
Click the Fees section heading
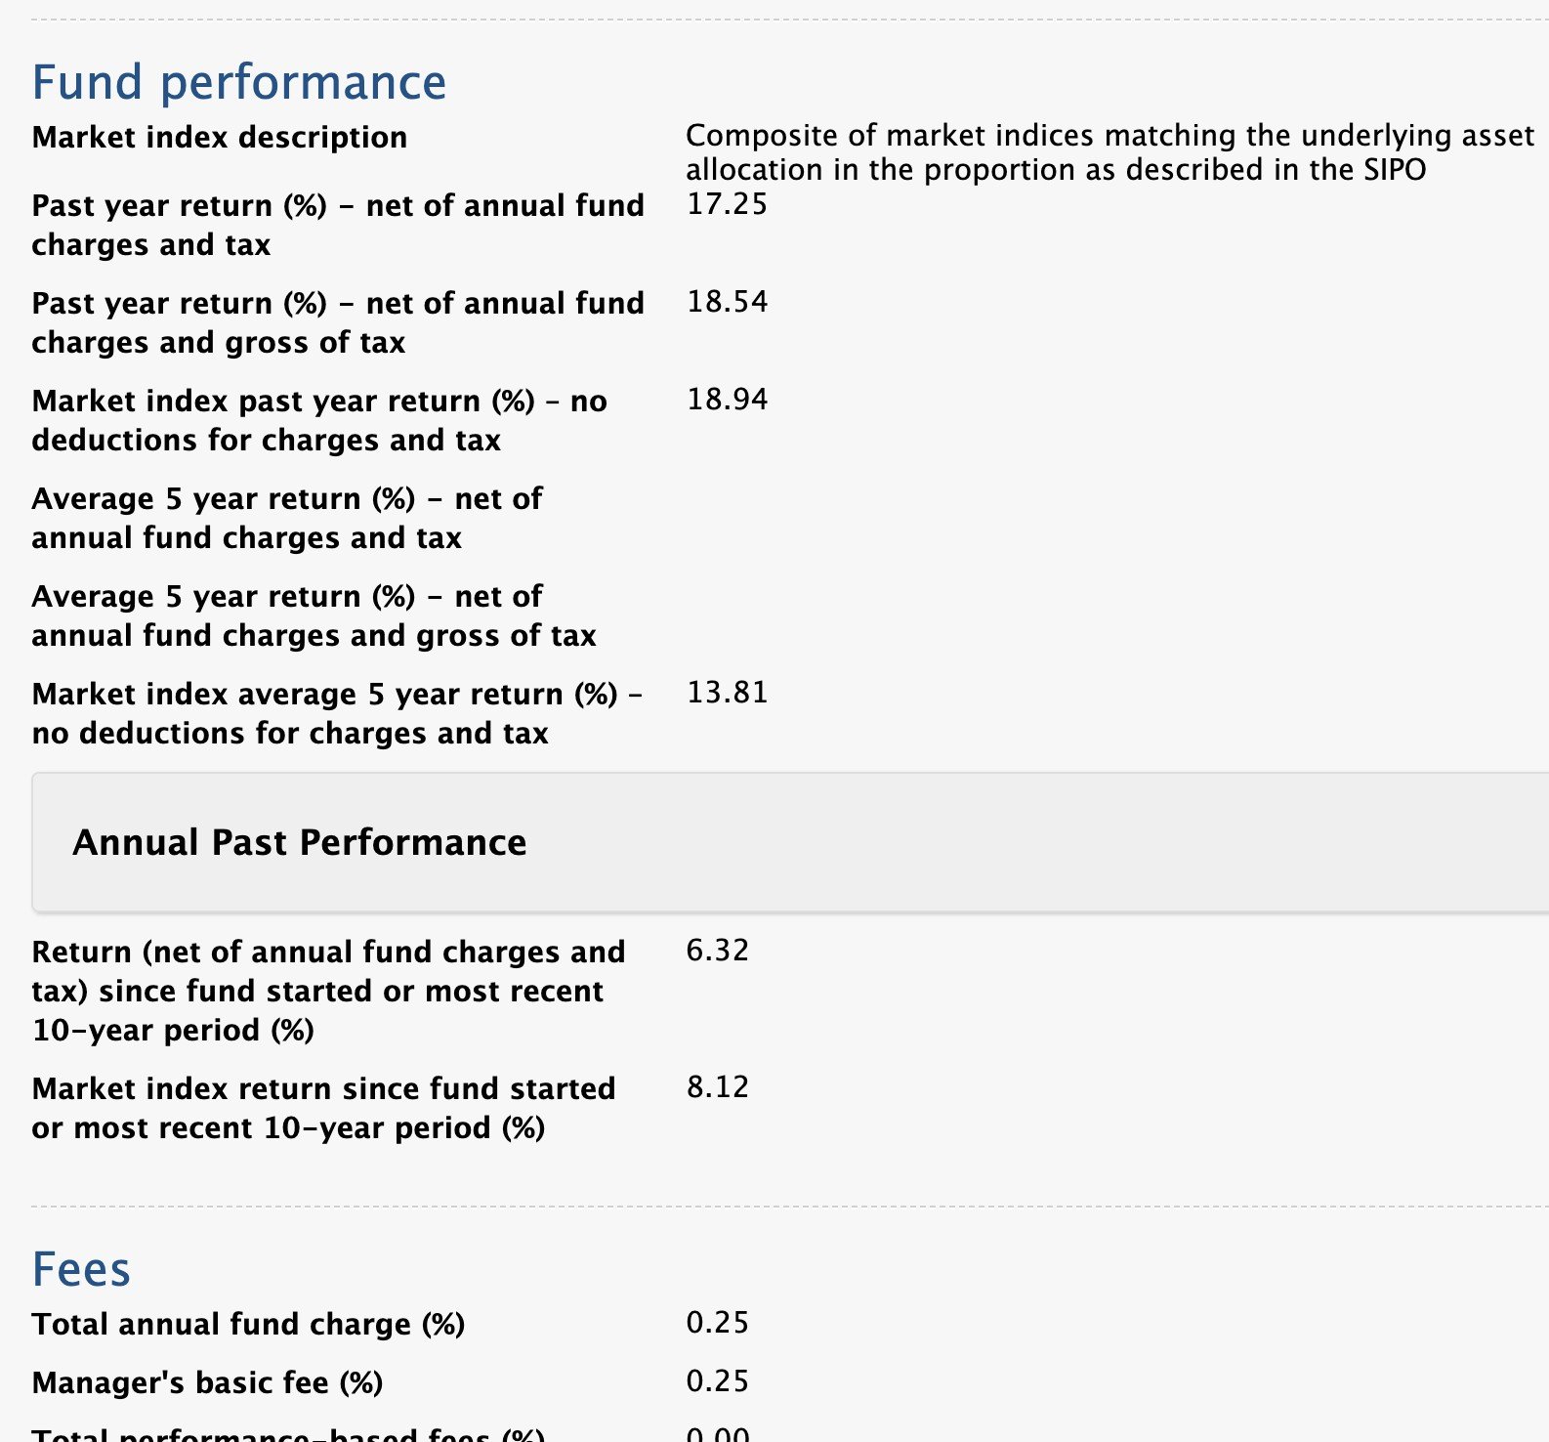(81, 1269)
